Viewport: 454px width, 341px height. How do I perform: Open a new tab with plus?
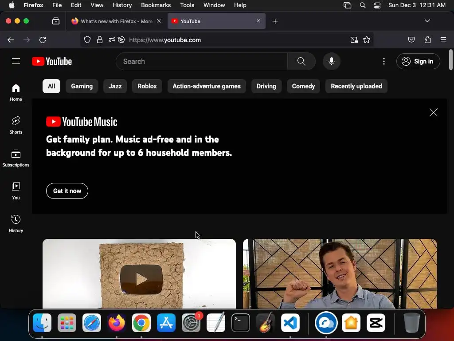tap(275, 21)
